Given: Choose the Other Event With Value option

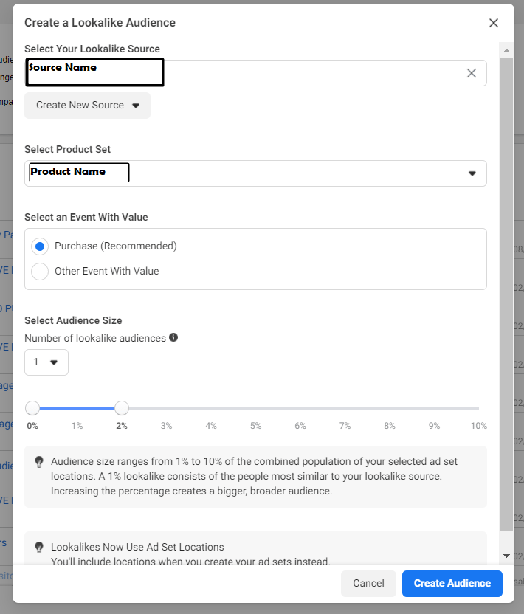Looking at the screenshot, I should [41, 271].
